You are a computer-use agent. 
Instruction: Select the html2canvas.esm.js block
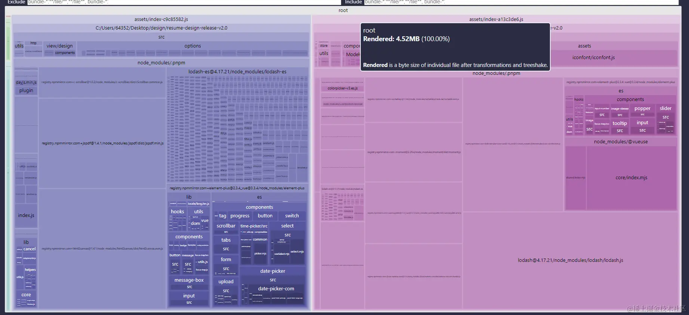coord(102,249)
